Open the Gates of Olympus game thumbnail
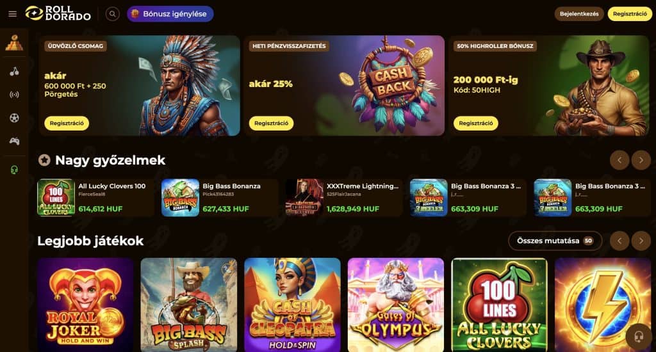The image size is (656, 352). 396,305
